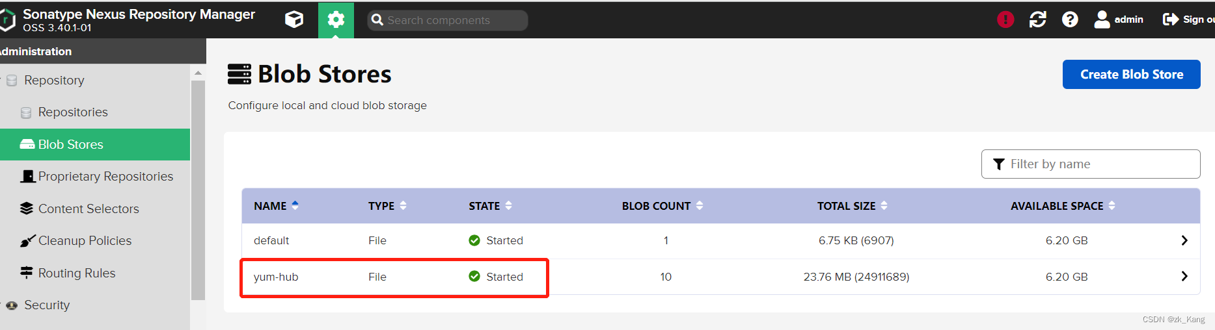The height and width of the screenshot is (330, 1215).
Task: Click the admin user icon
Action: 1102,19
